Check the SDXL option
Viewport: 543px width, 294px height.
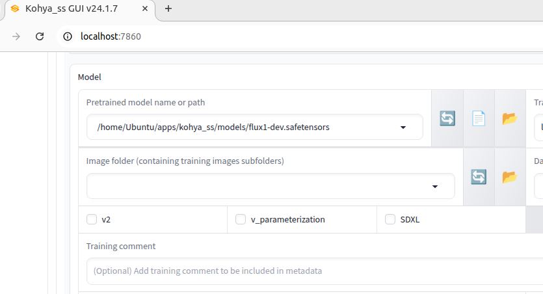tap(390, 219)
